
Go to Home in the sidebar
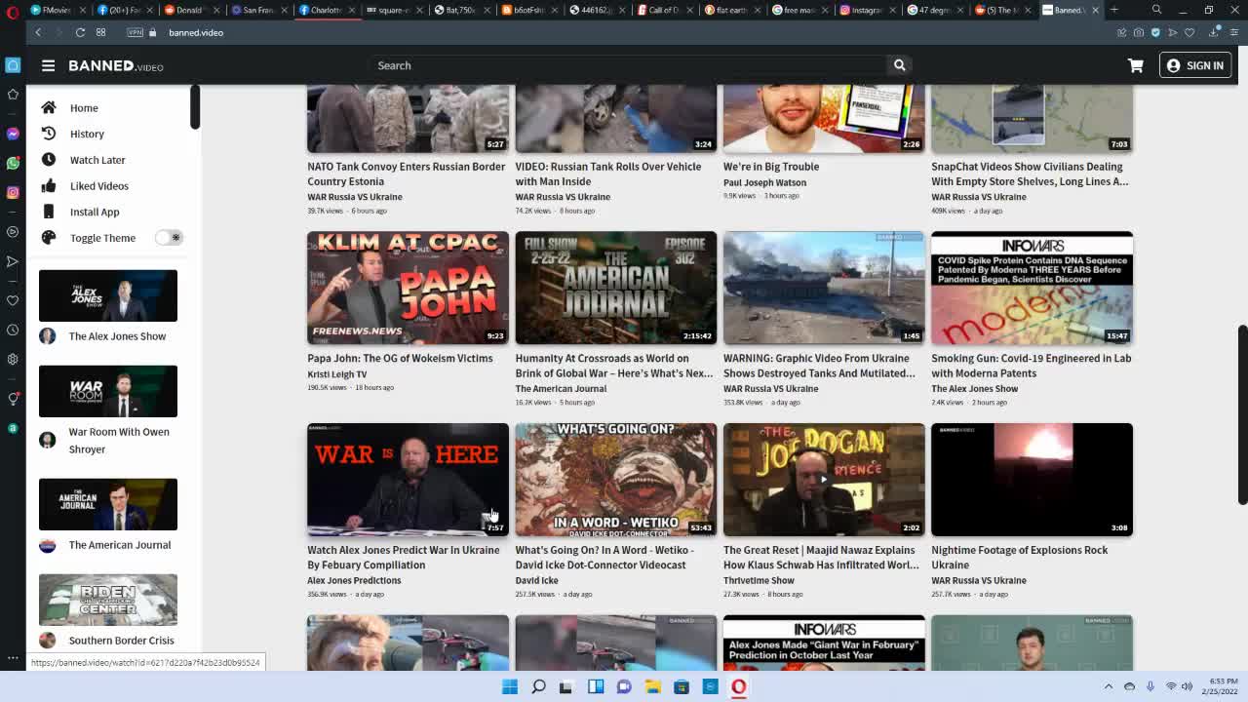(x=84, y=108)
